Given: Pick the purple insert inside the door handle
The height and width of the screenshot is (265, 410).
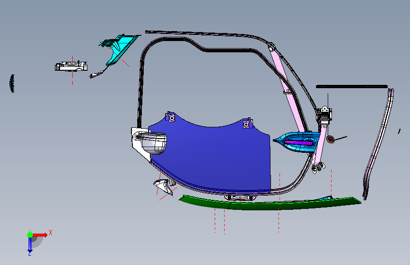Looking at the screenshot, I should pos(298,143).
